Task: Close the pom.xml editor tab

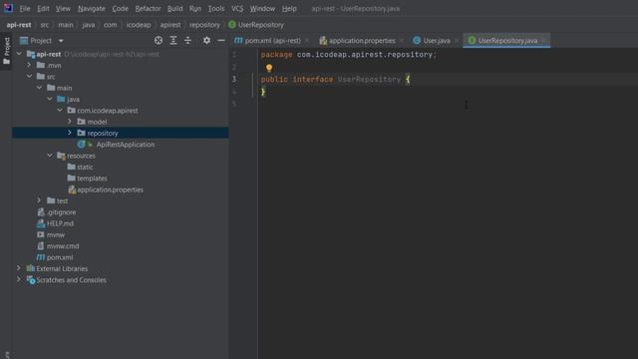Action: click(307, 40)
